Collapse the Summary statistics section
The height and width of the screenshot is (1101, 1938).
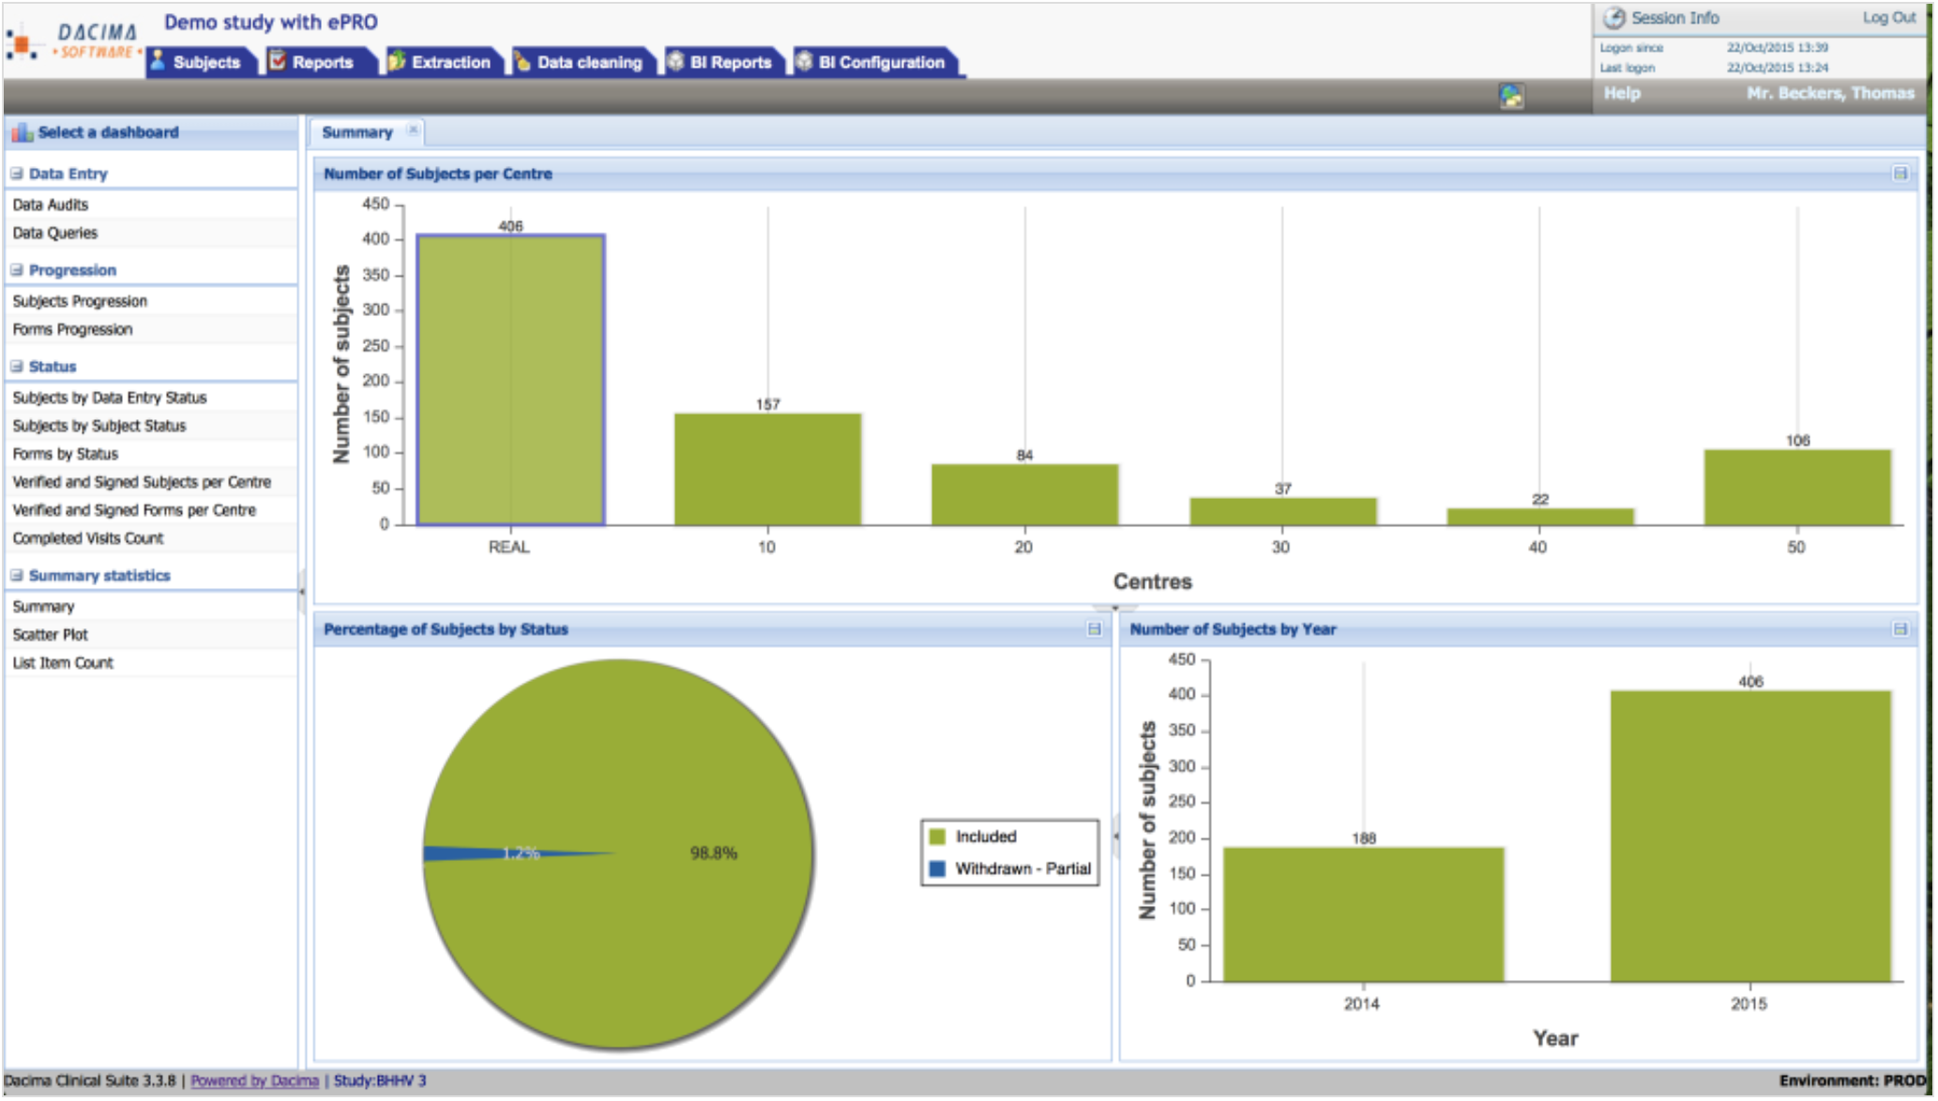tap(17, 576)
